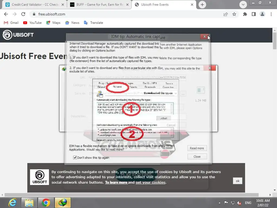Click the Close button in IDM tip
The image size is (277, 208).
pos(197,157)
